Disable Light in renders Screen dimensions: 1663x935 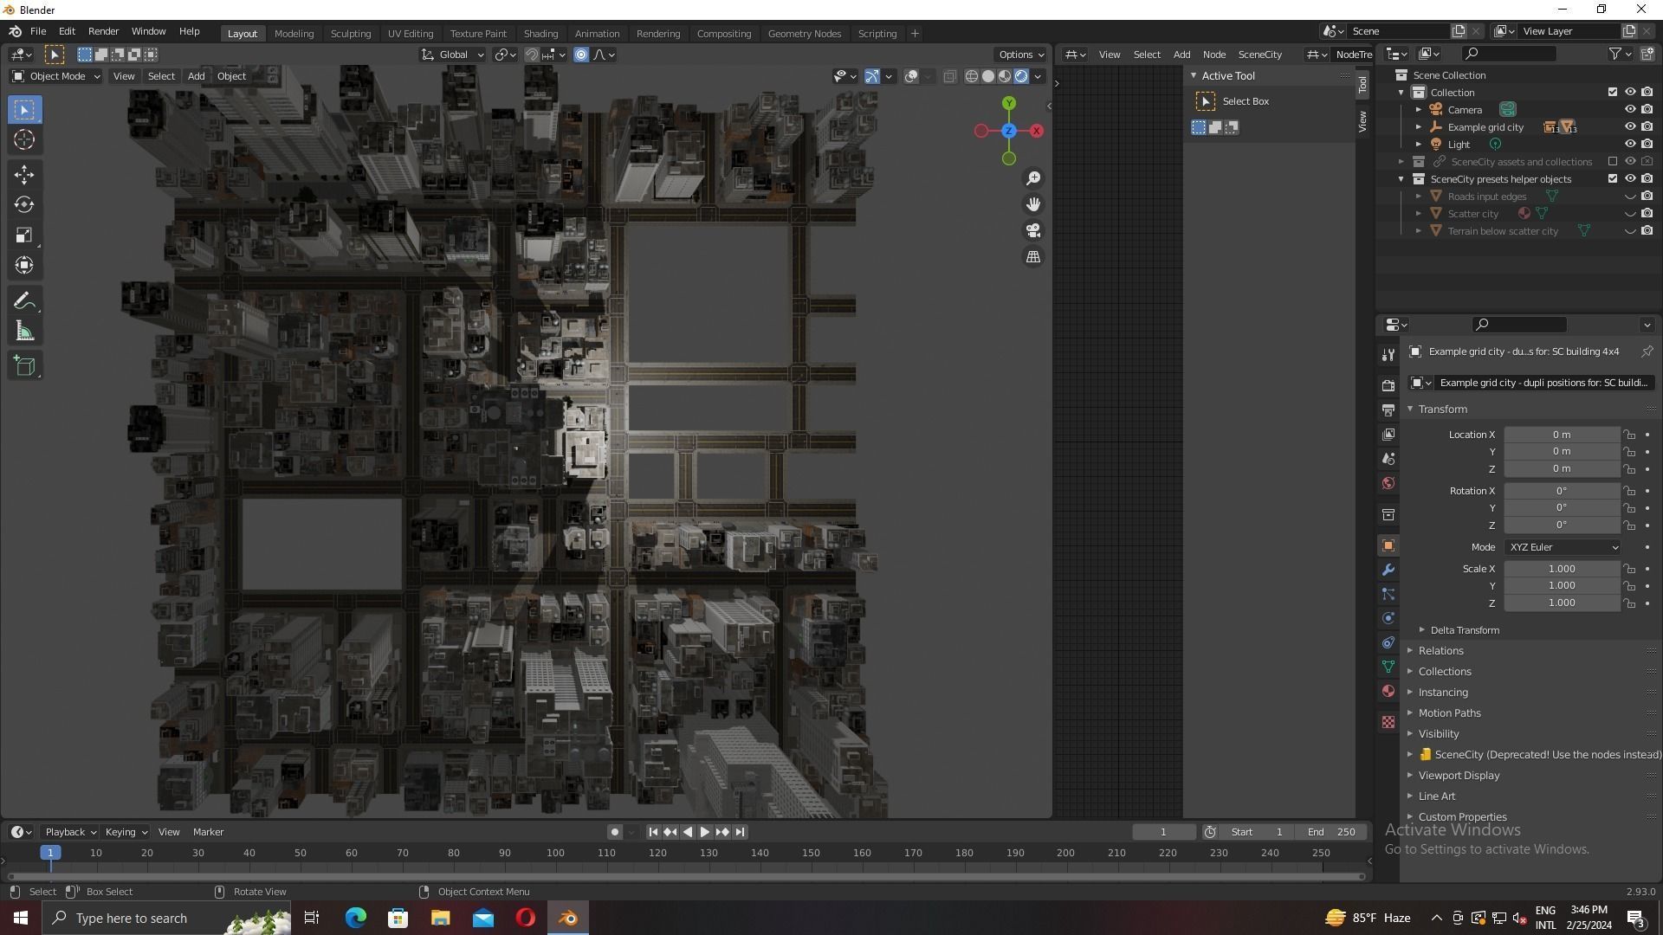click(1647, 145)
